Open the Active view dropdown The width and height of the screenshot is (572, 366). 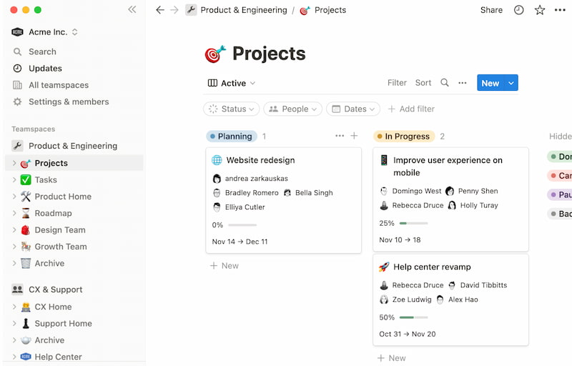(231, 83)
